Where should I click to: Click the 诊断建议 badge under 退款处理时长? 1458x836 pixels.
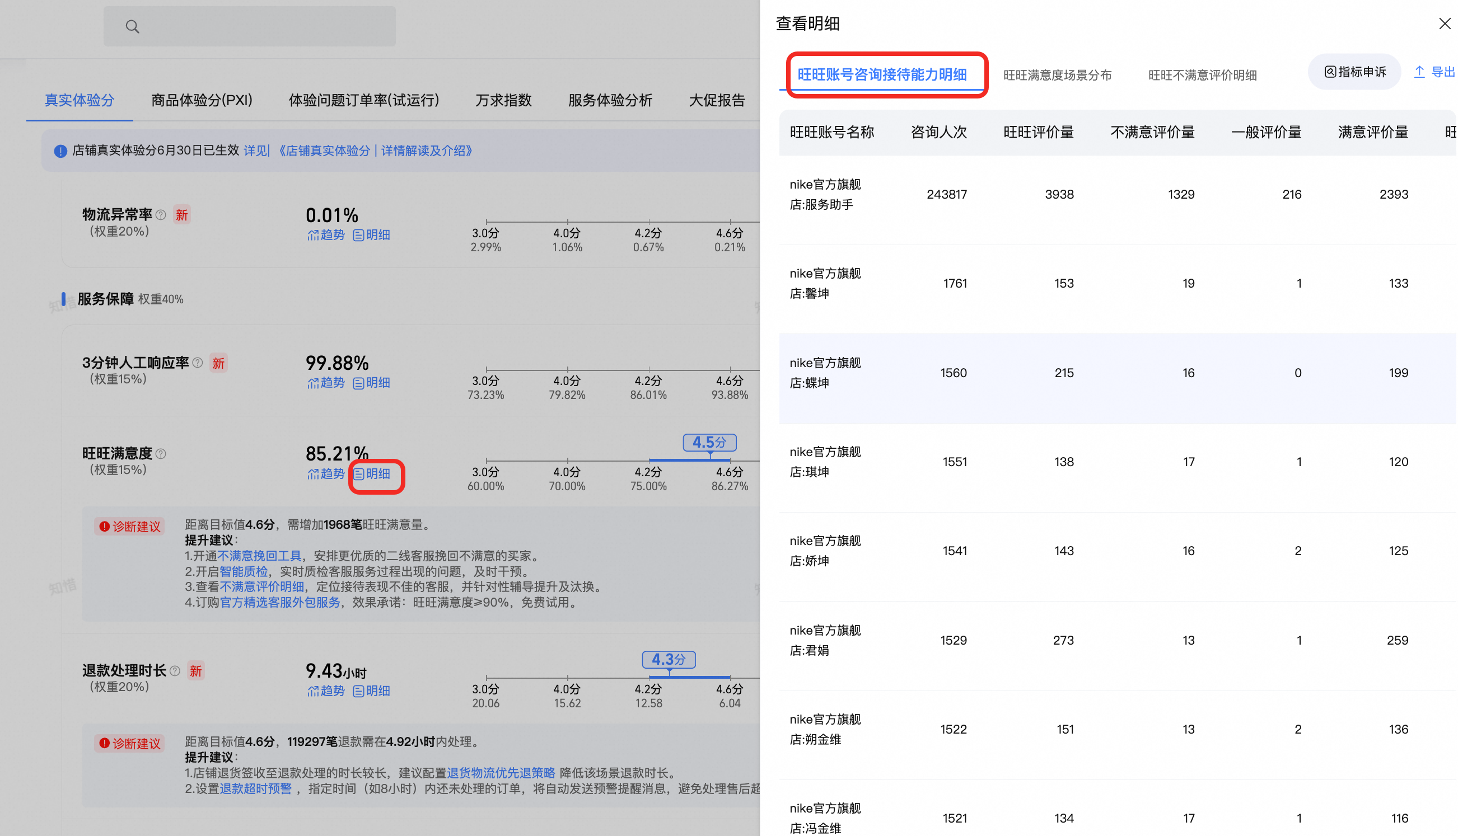(x=130, y=744)
